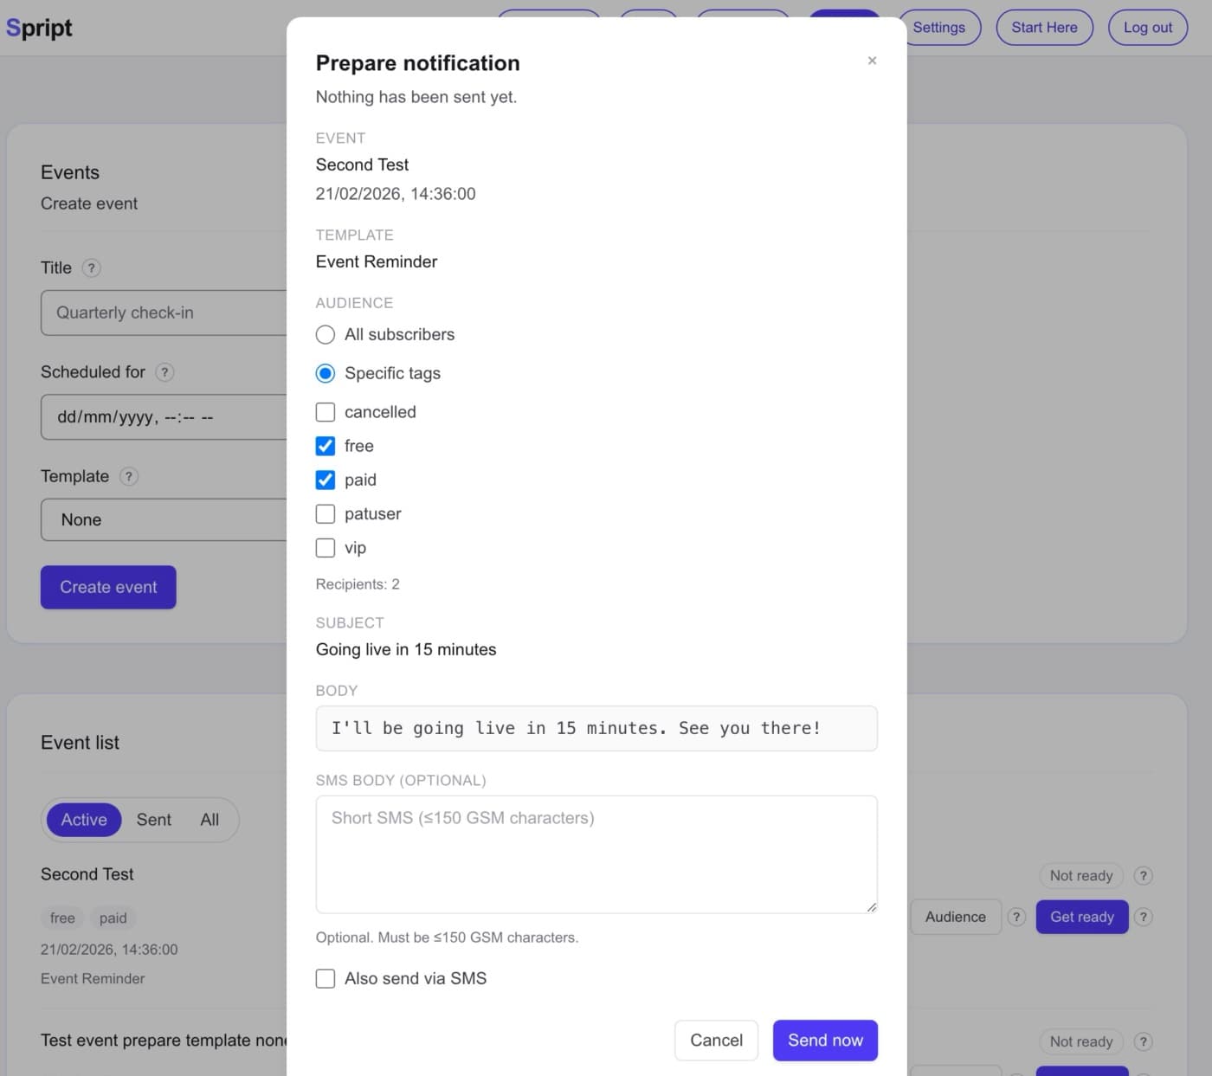Viewport: 1212px width, 1076px height.
Task: Enable Also send via SMS
Action: point(326,979)
